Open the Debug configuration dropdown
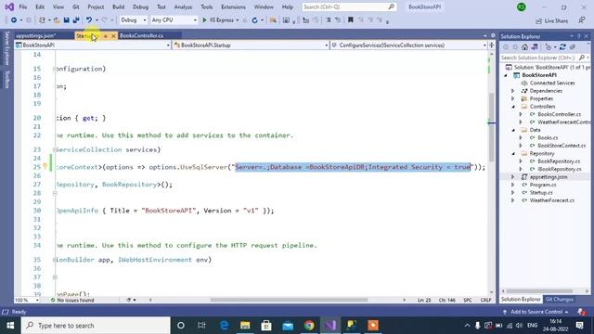Viewport: 594px width, 334px height. pyautogui.click(x=134, y=20)
